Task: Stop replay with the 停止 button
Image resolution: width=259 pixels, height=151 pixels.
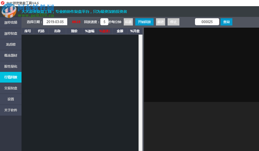Action: 173,22
